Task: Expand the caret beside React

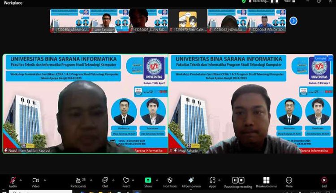Action: [133, 180]
